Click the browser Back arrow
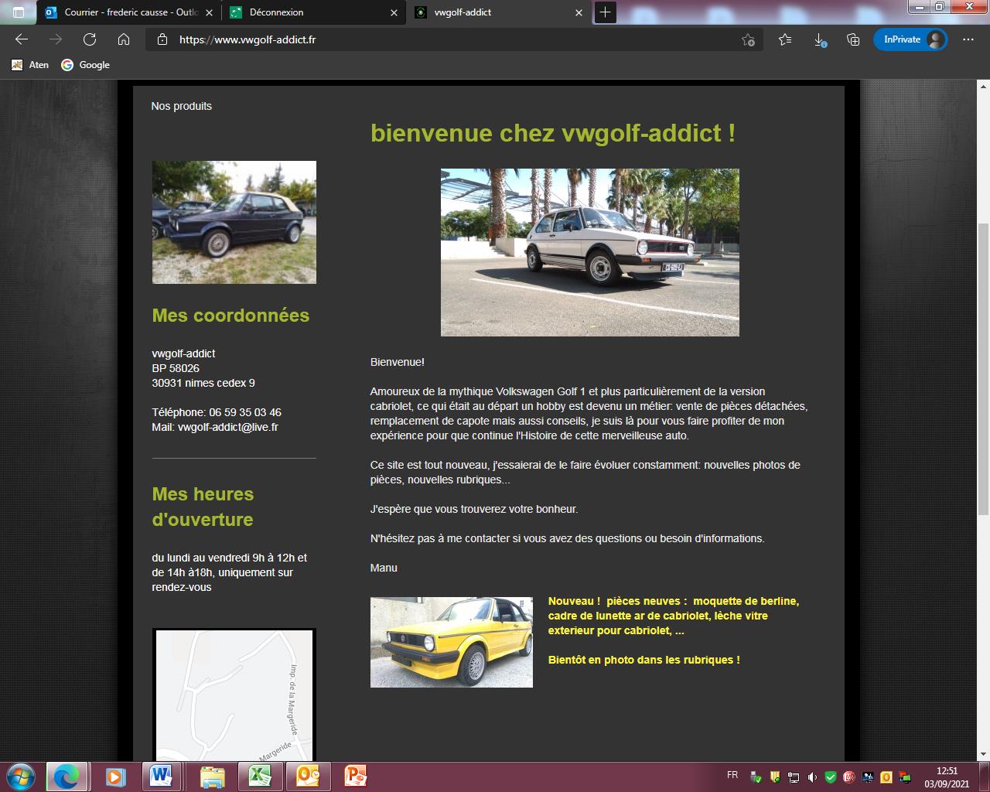 click(x=22, y=39)
